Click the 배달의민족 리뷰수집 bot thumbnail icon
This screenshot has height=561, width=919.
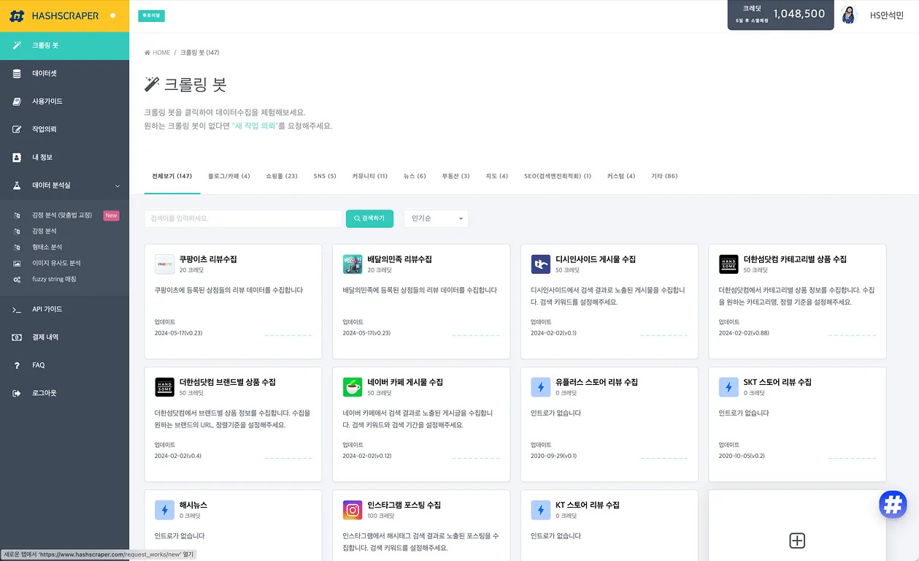pyautogui.click(x=353, y=264)
